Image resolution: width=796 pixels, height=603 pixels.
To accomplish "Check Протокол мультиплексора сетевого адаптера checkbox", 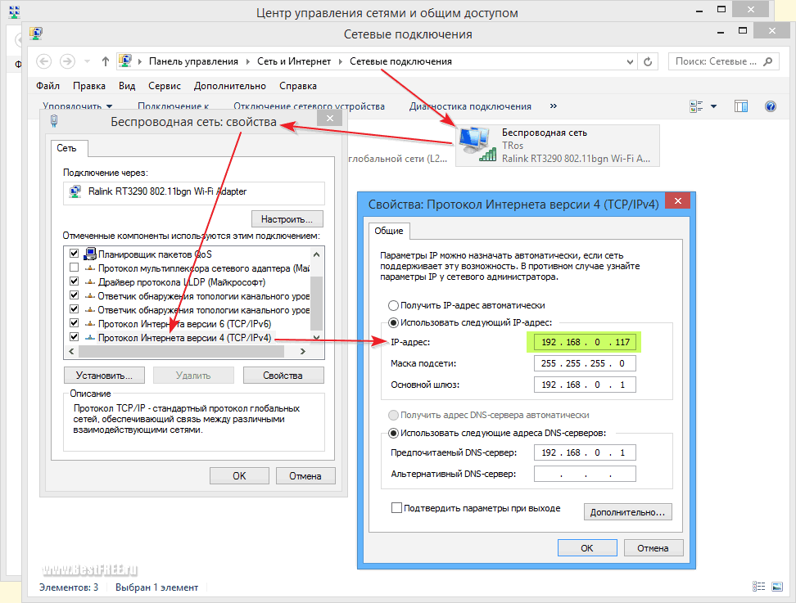I will point(75,268).
